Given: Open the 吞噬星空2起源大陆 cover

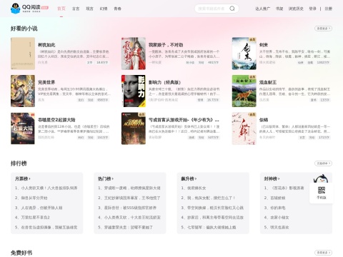Looking at the screenshot, I should (23, 128).
